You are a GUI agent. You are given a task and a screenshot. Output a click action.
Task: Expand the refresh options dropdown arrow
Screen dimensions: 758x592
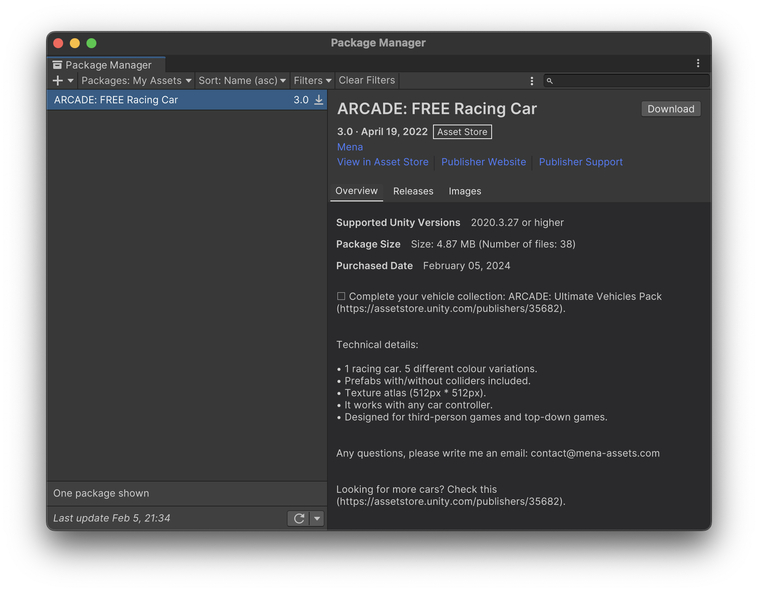[x=317, y=518]
